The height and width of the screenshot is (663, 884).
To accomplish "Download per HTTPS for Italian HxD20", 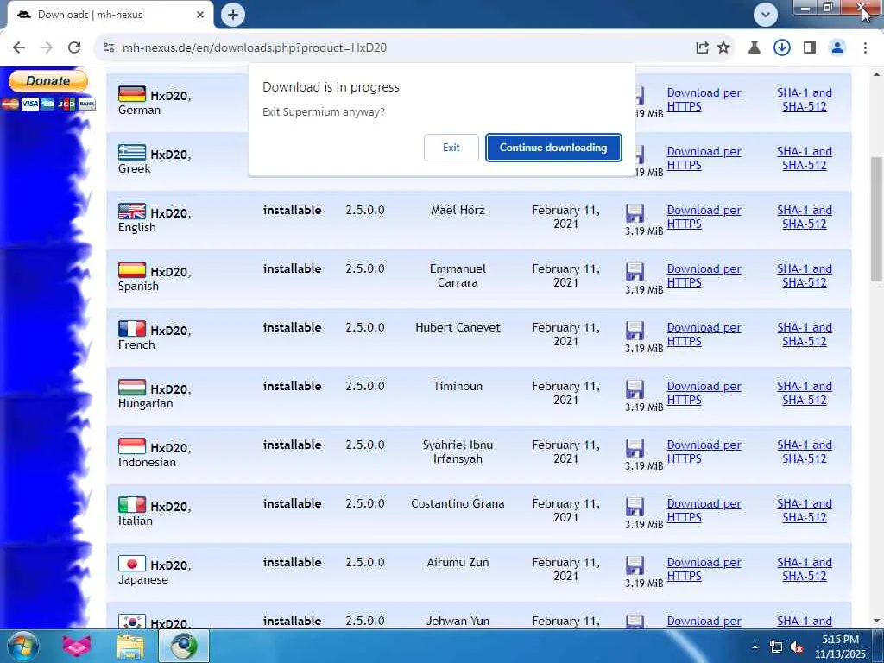I will tap(704, 510).
